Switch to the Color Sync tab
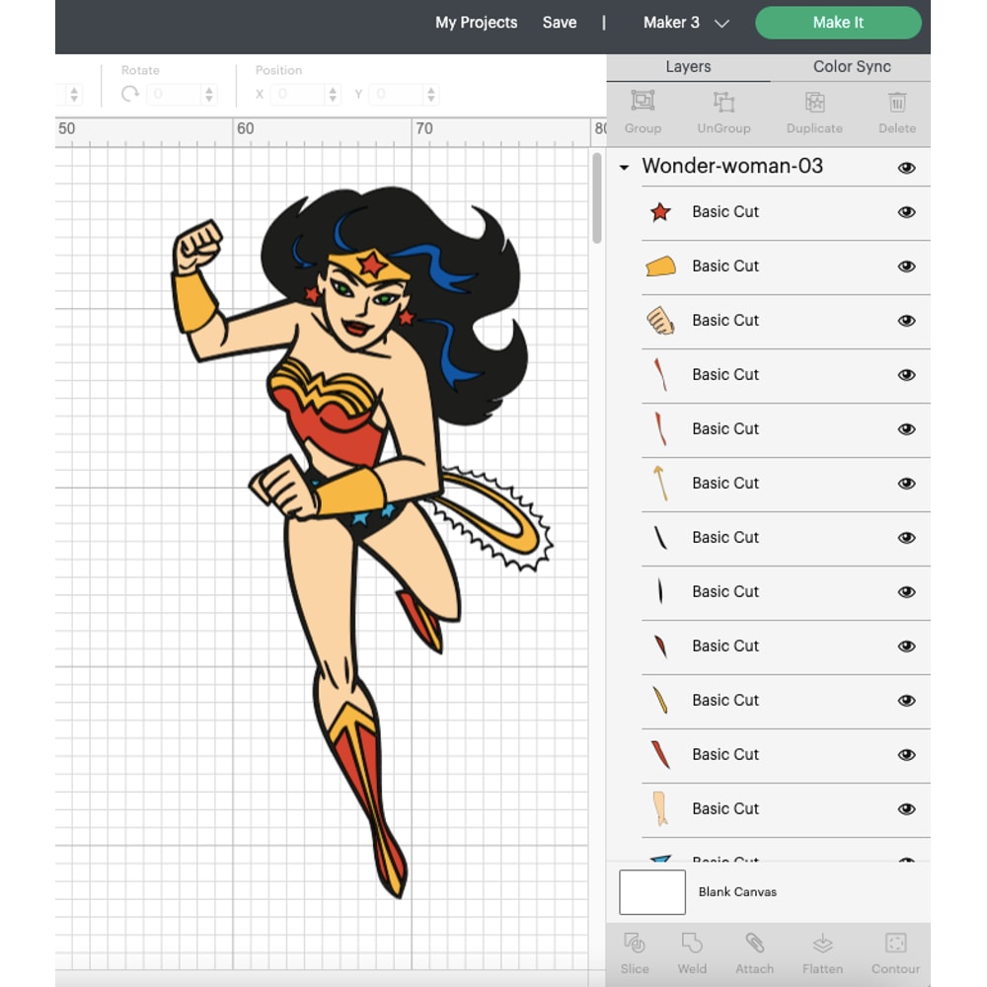The image size is (987, 987). click(851, 66)
